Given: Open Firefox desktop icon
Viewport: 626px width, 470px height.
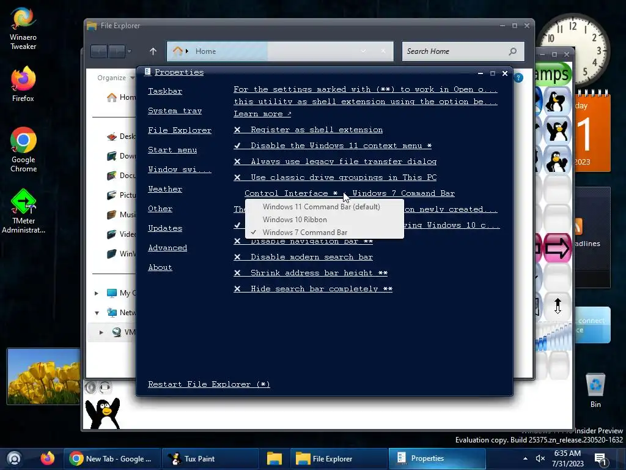Looking at the screenshot, I should click(23, 84).
